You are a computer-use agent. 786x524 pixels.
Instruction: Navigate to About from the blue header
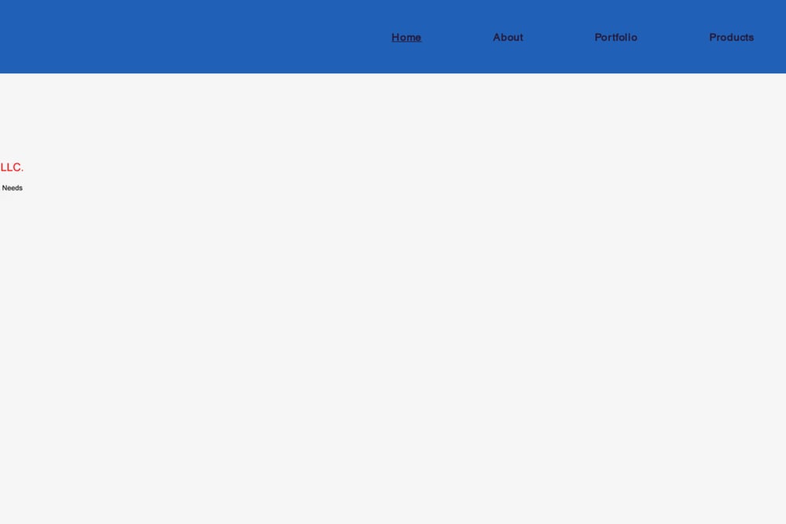[508, 38]
